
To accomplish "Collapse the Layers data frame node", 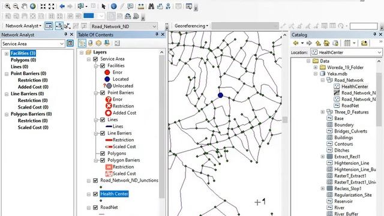I will (x=82, y=52).
